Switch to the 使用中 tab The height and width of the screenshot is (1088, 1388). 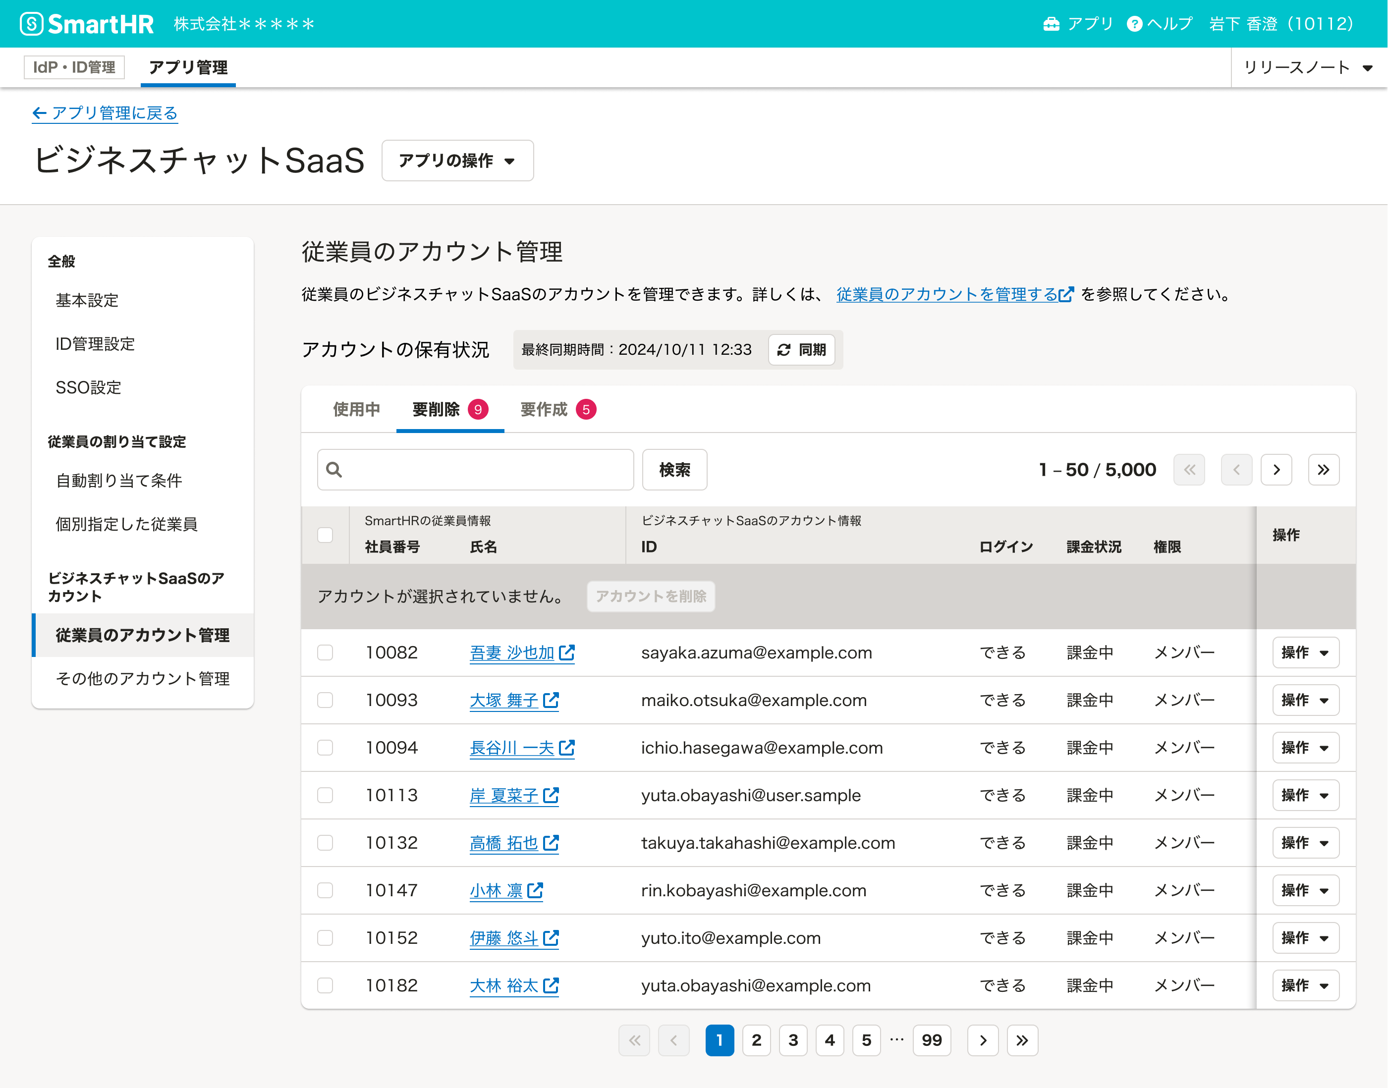pyautogui.click(x=356, y=410)
